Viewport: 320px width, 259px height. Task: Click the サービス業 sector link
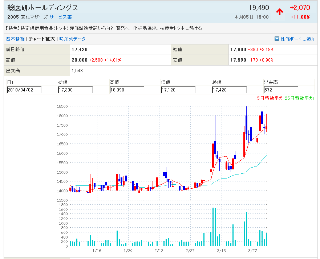pos(61,17)
